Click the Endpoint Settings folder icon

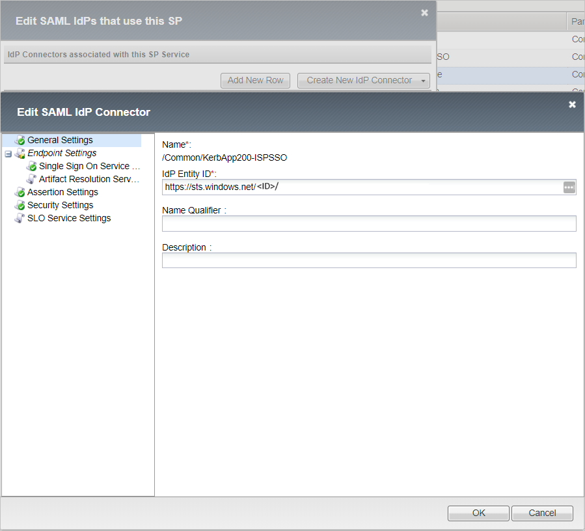(20, 154)
